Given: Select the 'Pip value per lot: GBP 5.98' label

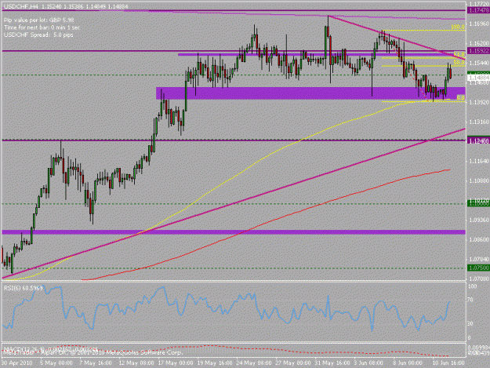Looking at the screenshot, I should (x=39, y=20).
